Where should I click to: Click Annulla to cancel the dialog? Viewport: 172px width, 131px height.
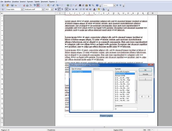145,74
